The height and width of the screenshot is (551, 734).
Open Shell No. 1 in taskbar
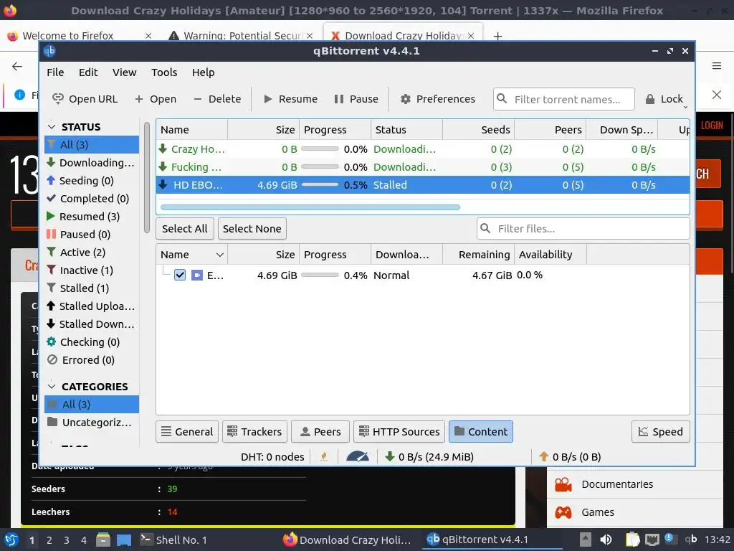click(173, 540)
